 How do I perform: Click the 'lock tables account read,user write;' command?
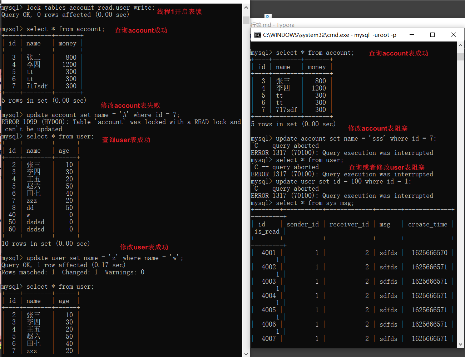coord(90,8)
